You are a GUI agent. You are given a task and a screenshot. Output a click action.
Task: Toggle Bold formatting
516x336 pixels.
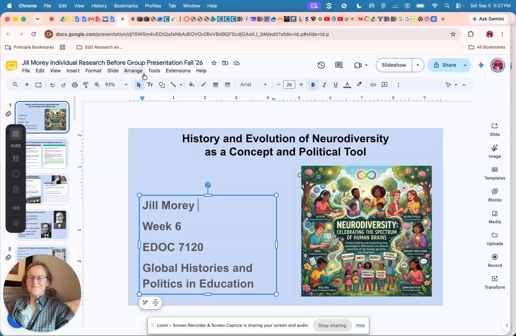click(x=313, y=84)
